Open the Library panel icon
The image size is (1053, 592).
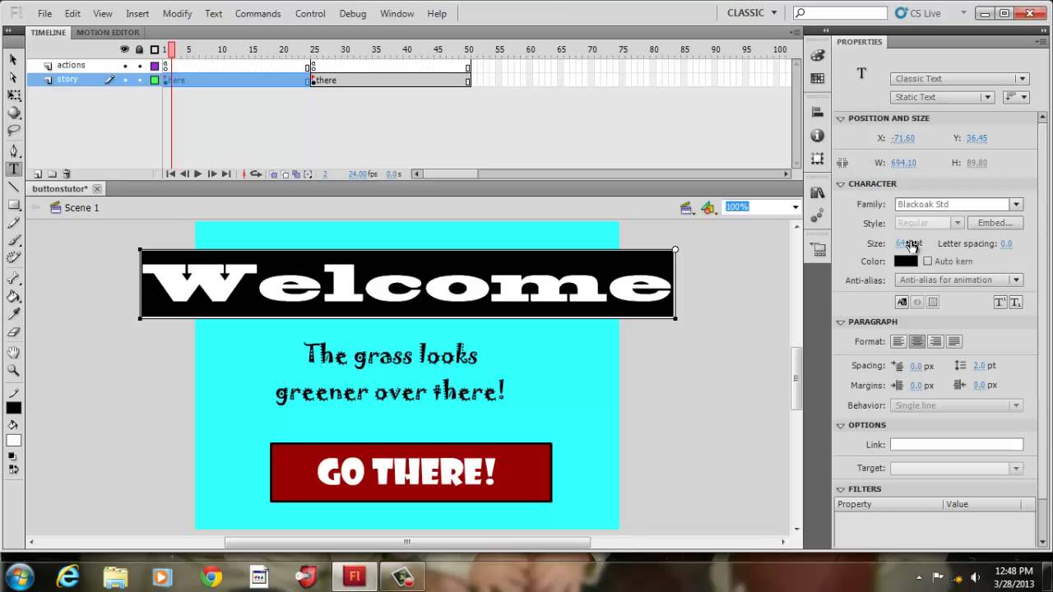click(x=817, y=192)
